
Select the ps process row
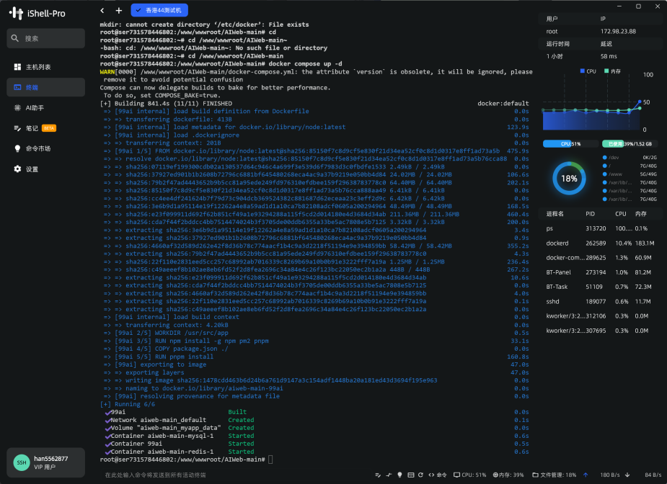pyautogui.click(x=598, y=228)
